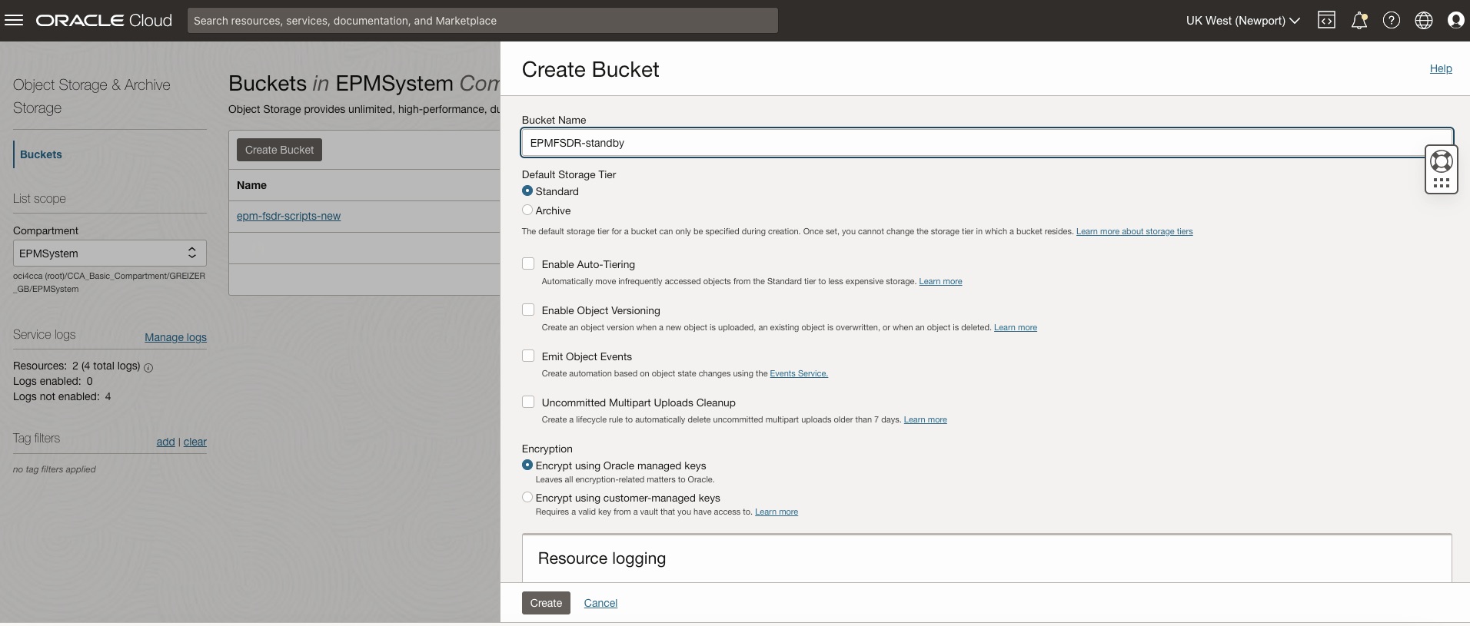The width and height of the screenshot is (1470, 626).
Task: Click 'Logs enabled: 0' text
Action: pyautogui.click(x=53, y=381)
